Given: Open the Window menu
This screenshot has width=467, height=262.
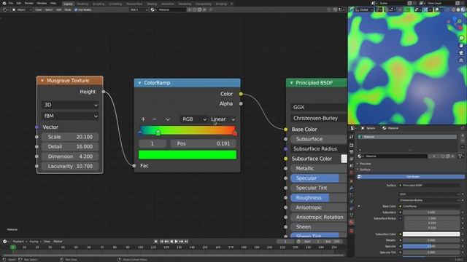Looking at the screenshot, I should click(42, 3).
